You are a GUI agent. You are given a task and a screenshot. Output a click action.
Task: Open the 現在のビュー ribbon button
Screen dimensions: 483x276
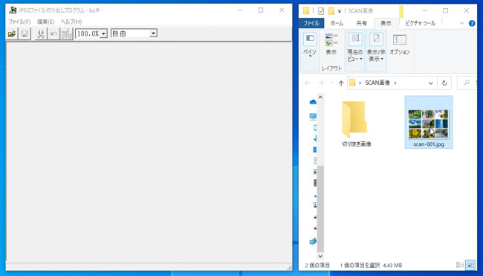[x=355, y=47]
